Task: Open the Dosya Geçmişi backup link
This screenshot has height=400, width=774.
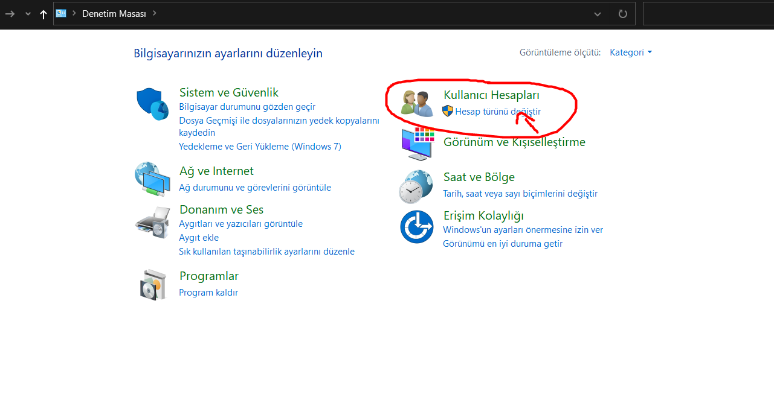Action: click(x=279, y=126)
